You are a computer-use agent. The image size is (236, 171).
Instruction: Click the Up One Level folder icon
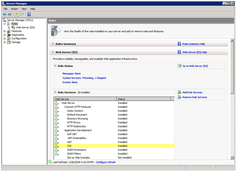[17, 15]
